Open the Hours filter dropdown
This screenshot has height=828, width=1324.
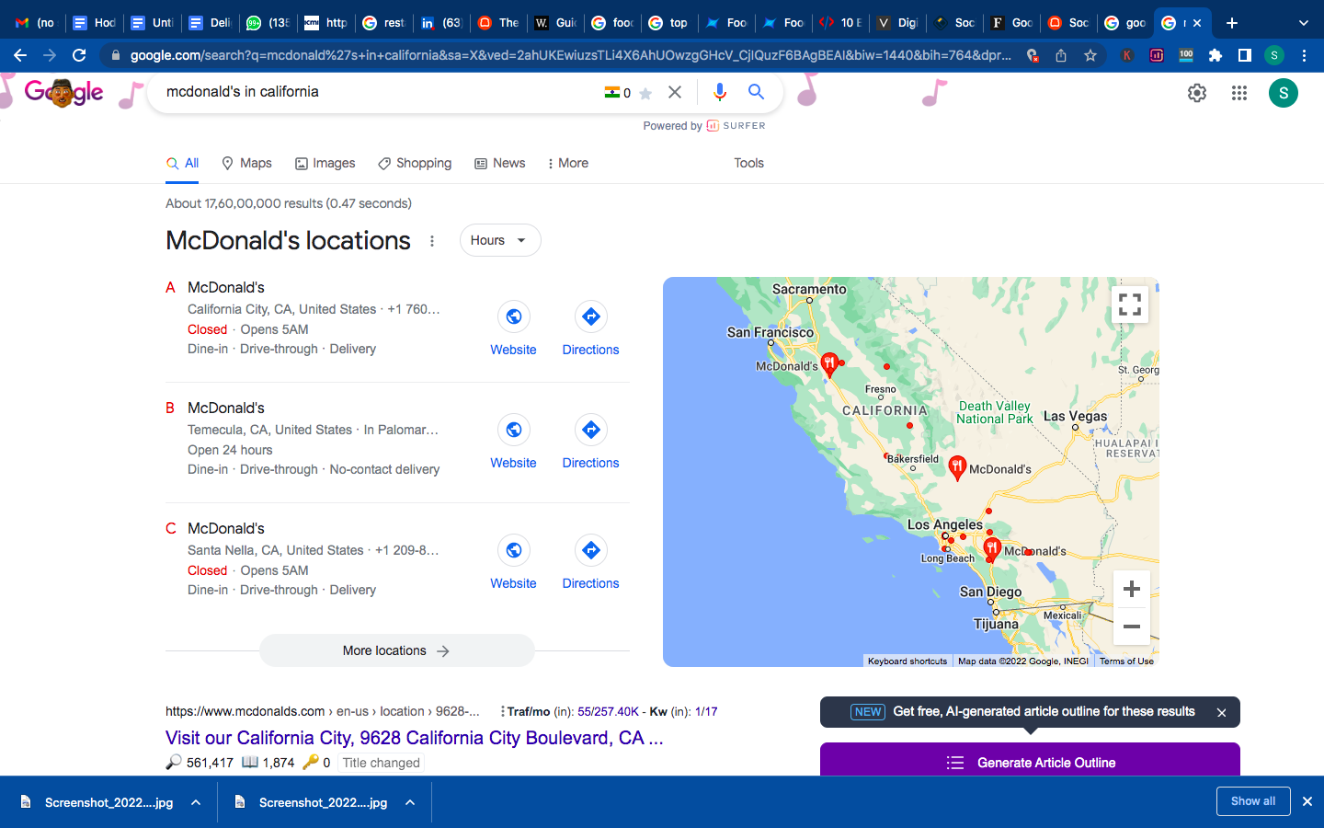coord(500,240)
